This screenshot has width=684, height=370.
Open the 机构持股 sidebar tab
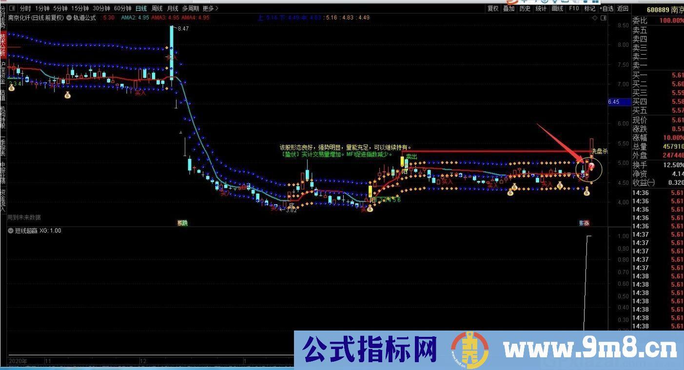pyautogui.click(x=3, y=117)
